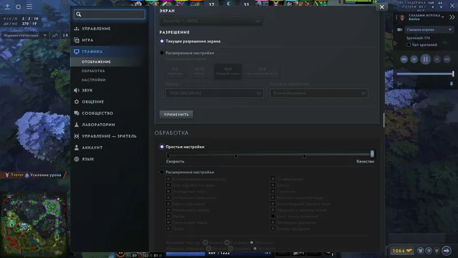
Task: Toggle the Чат зрителей checkbox
Action: click(x=409, y=45)
